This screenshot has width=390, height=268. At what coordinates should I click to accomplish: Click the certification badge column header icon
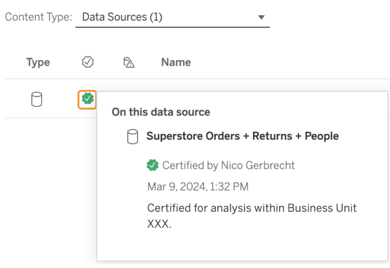point(87,62)
